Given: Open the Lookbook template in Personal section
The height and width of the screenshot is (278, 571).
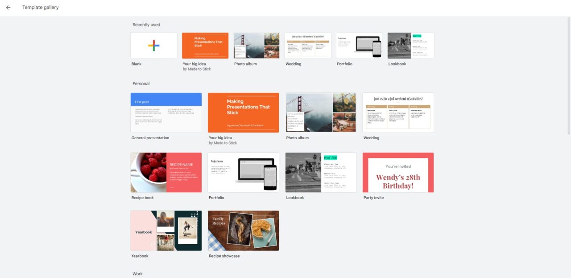Looking at the screenshot, I should tap(320, 172).
